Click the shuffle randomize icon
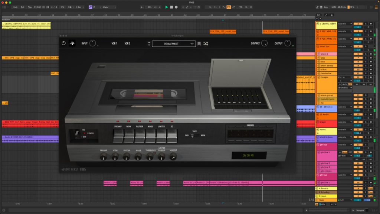 pos(206,44)
